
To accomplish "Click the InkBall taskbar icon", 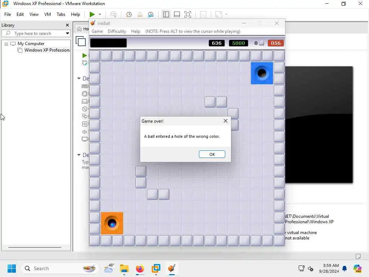I will [x=172, y=268].
